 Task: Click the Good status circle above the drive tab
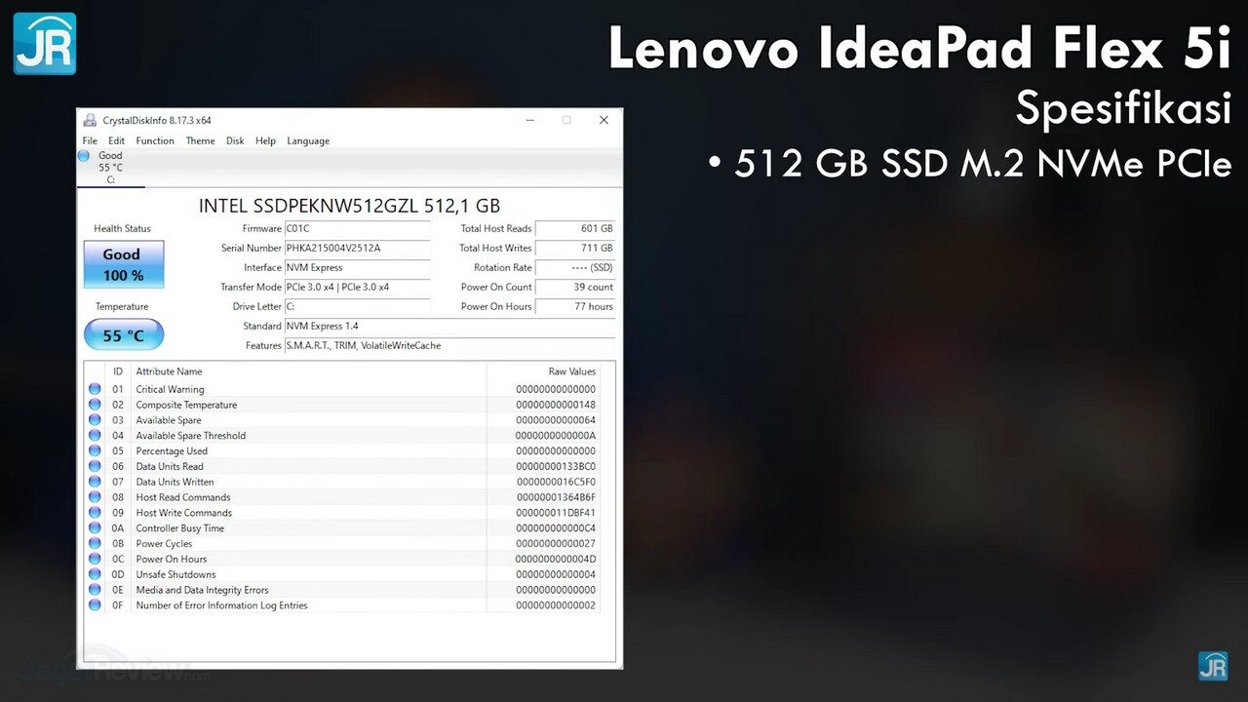[x=84, y=155]
